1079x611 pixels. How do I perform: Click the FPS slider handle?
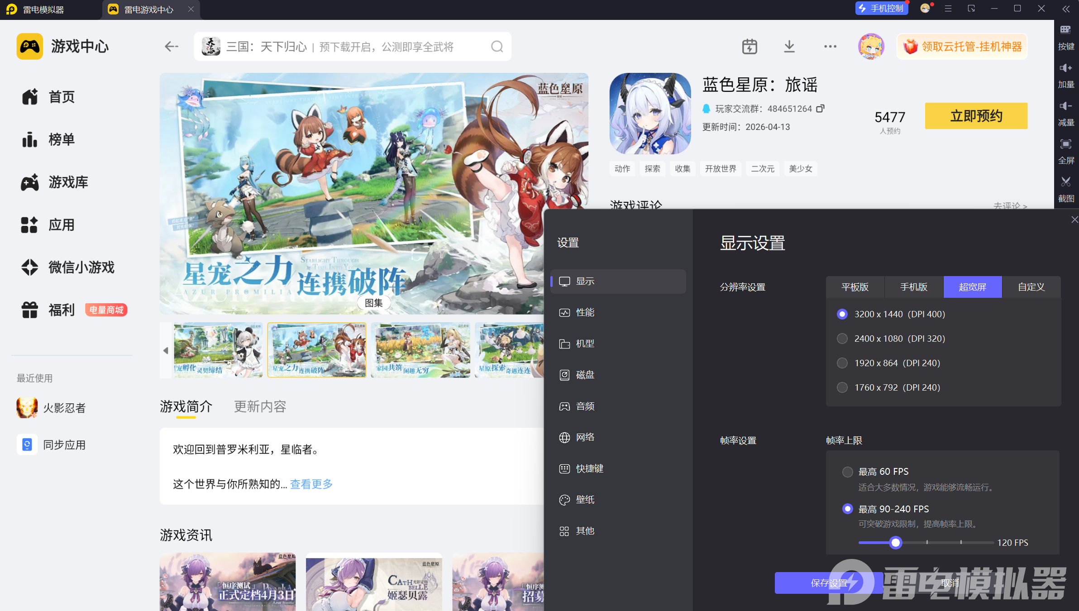tap(895, 542)
